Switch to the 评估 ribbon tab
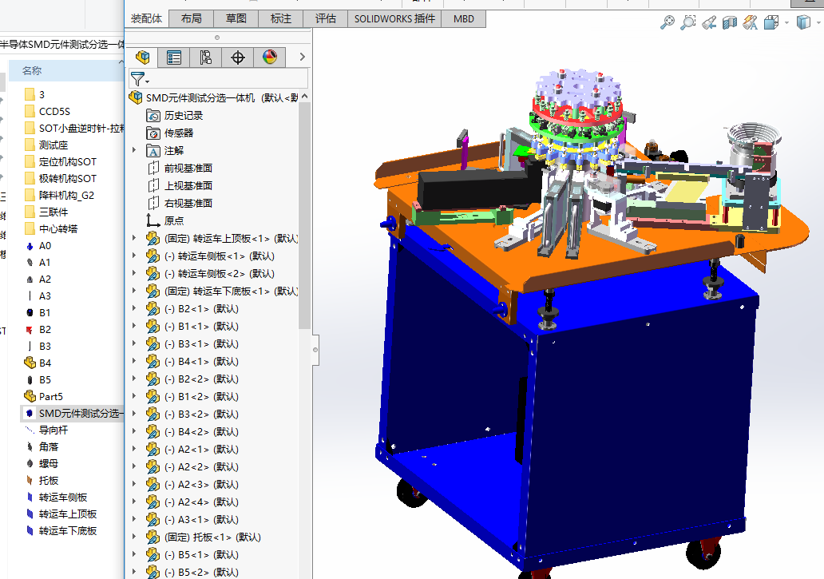 [x=325, y=19]
